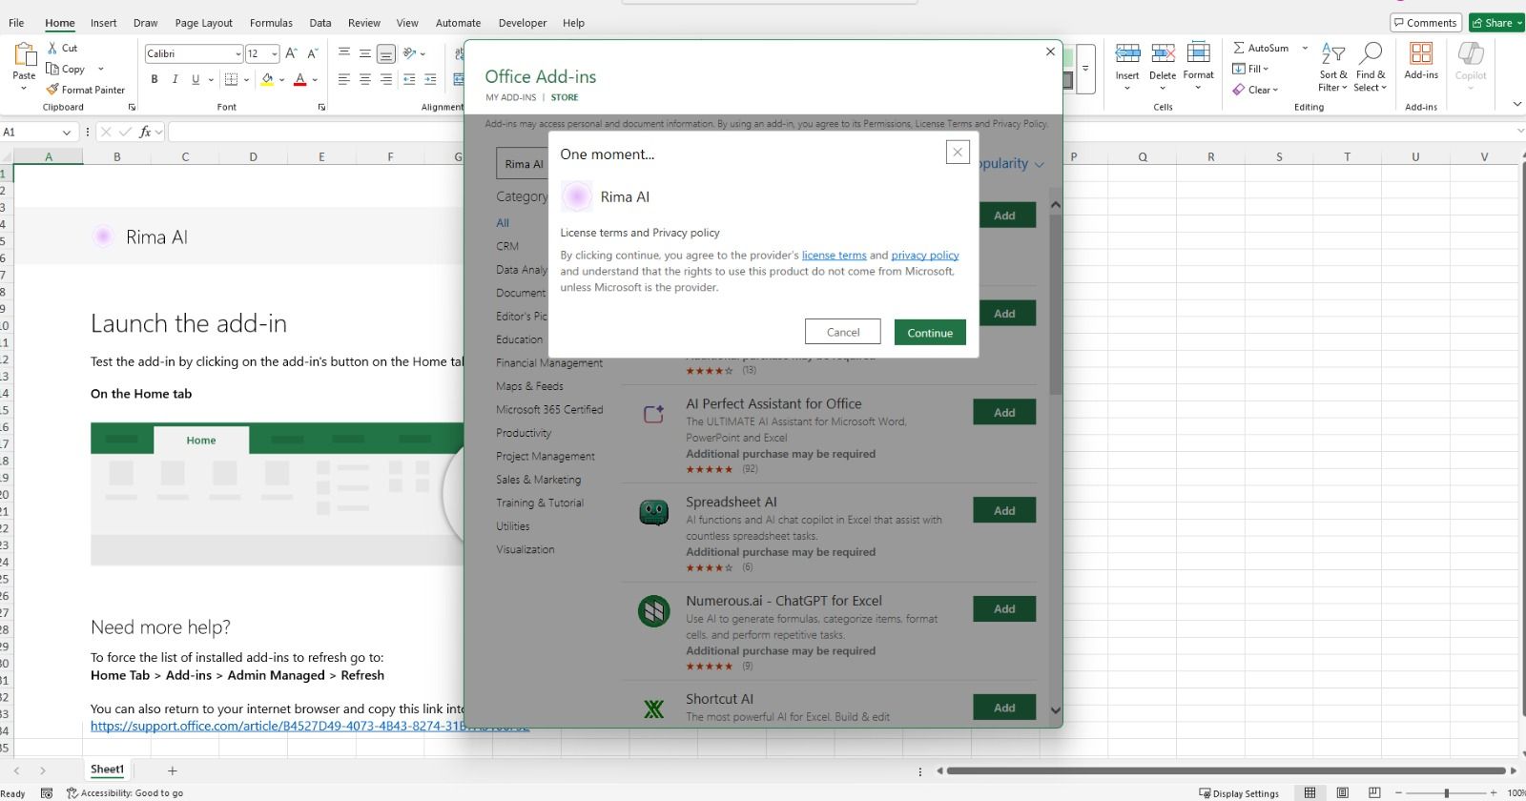Switch to Page Layout view in status bar

1343,793
